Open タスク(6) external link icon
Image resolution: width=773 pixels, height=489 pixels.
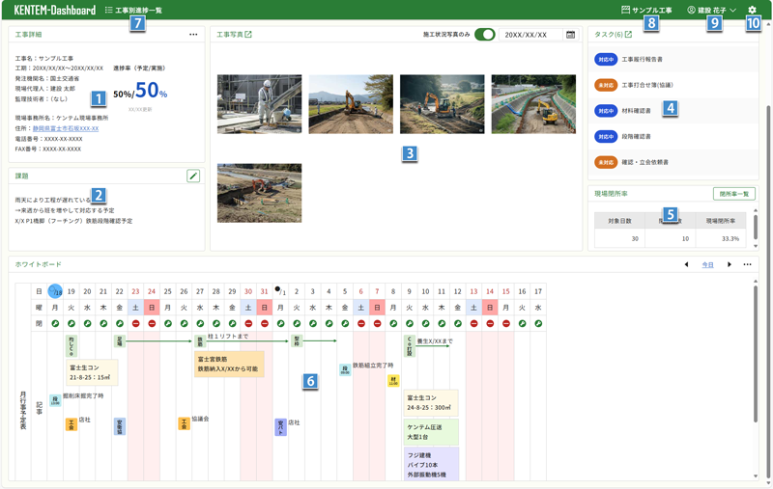click(x=628, y=35)
